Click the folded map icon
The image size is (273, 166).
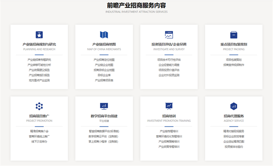pos(104,35)
